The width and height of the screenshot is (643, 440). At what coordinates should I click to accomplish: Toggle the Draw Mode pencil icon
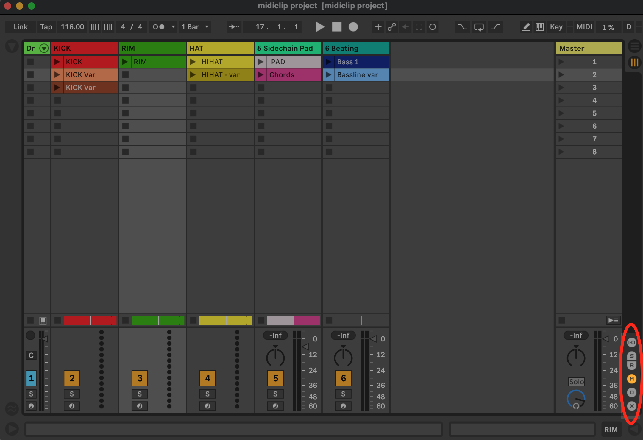(526, 27)
